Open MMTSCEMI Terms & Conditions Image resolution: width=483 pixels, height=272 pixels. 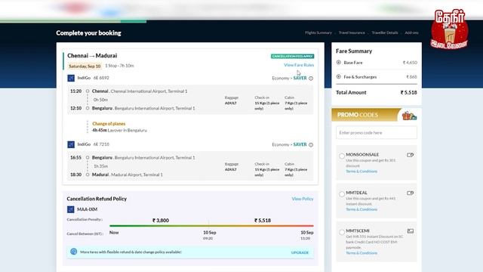pyautogui.click(x=361, y=253)
